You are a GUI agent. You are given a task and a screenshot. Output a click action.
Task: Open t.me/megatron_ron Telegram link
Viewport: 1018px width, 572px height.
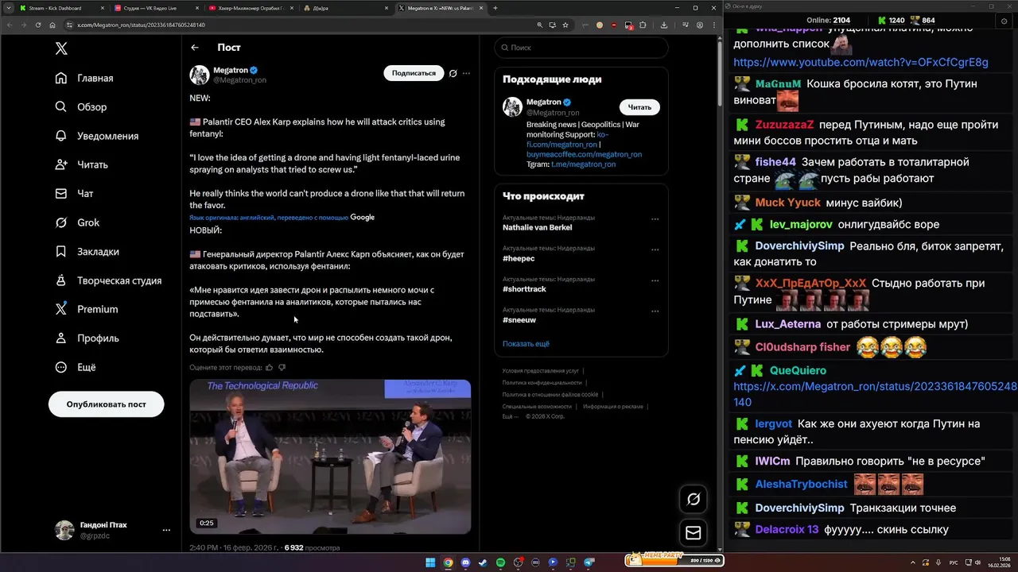pos(585,164)
